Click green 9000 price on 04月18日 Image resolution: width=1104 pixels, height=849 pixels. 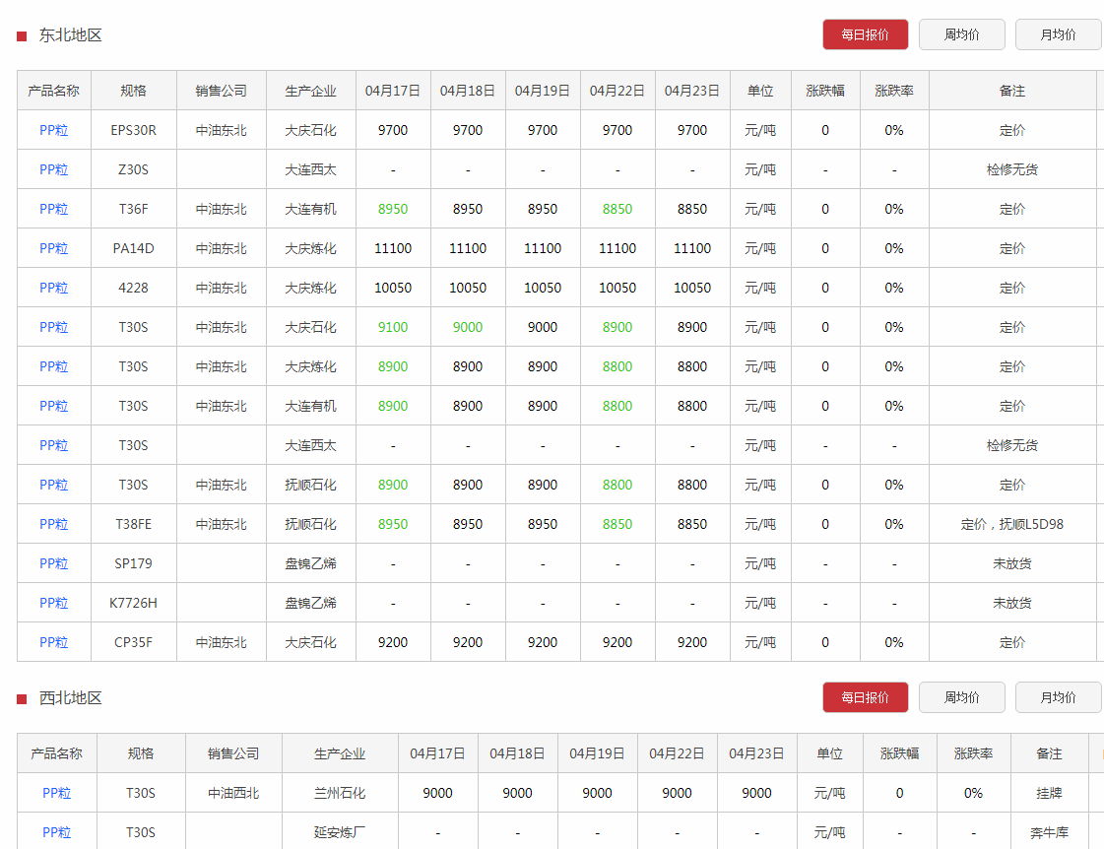click(x=468, y=327)
